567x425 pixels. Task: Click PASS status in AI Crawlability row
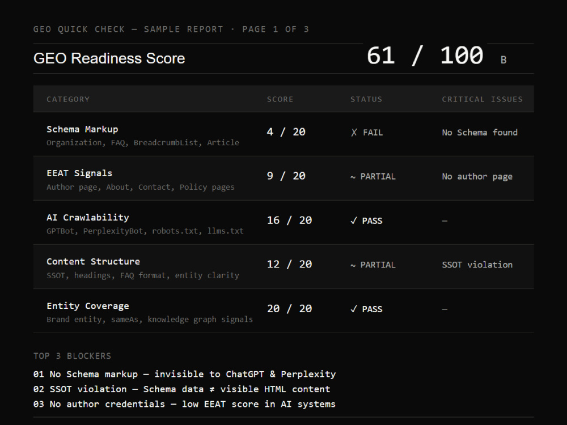366,221
